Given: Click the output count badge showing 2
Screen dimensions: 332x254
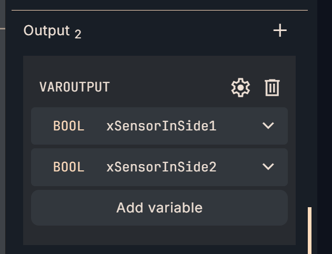Looking at the screenshot, I should coord(78,35).
